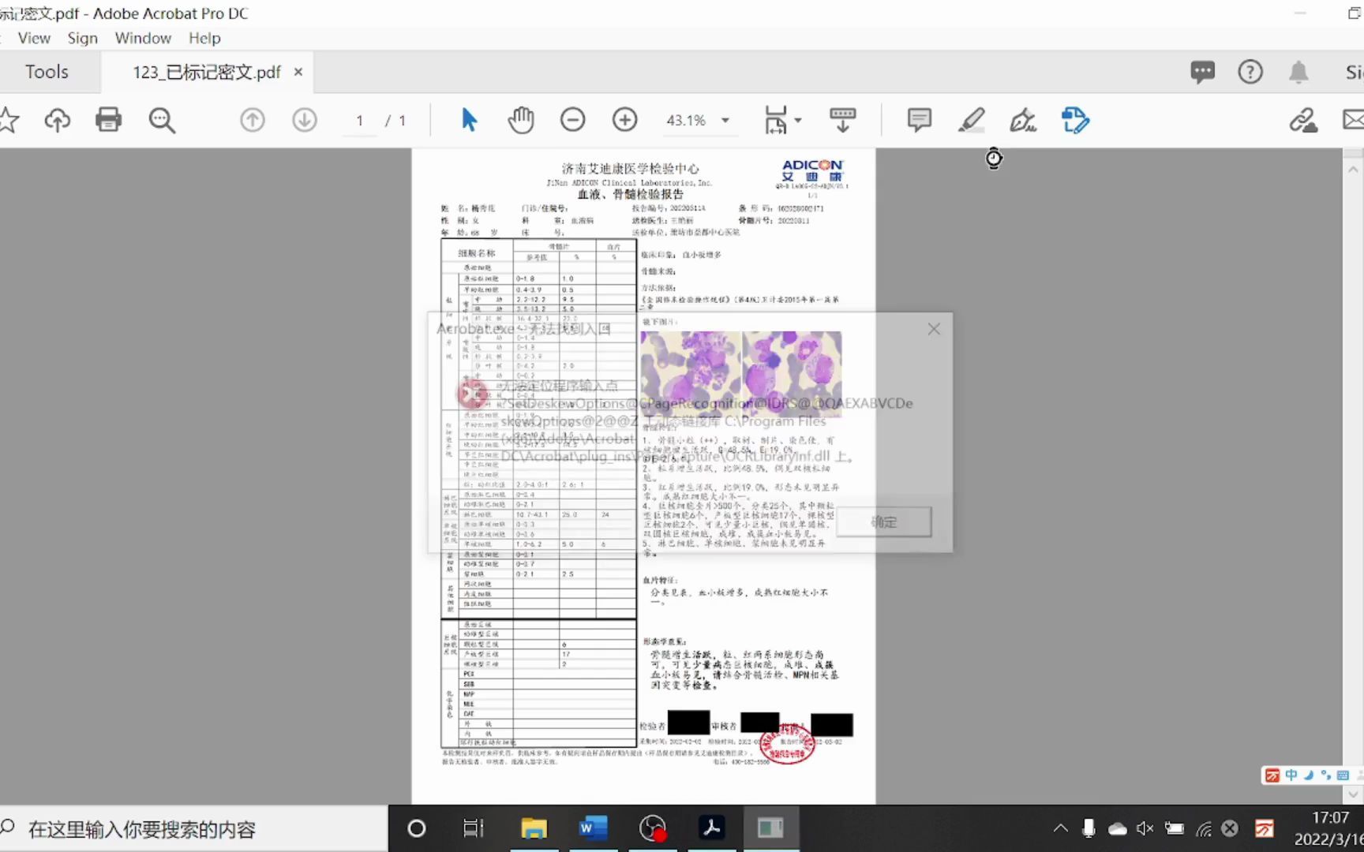Open the Redact tool
The height and width of the screenshot is (852, 1364).
point(1075,120)
